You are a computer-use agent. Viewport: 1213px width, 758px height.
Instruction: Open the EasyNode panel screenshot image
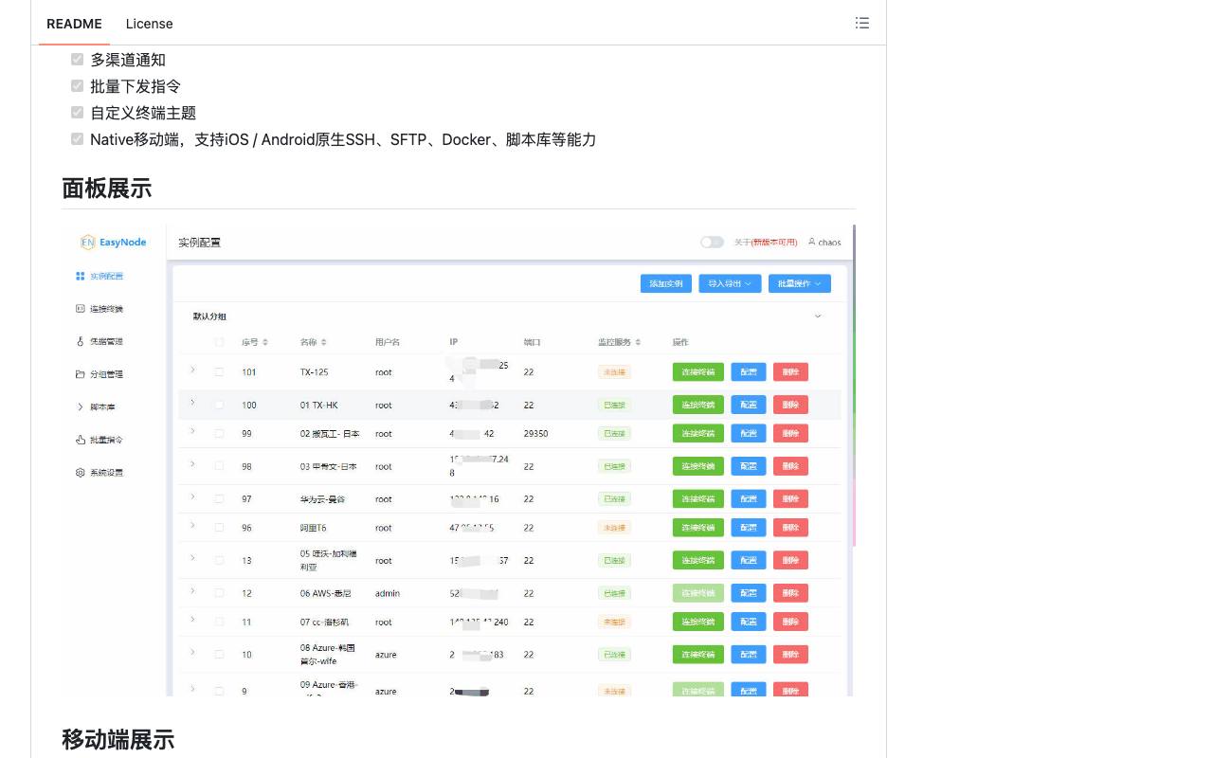[x=459, y=460]
